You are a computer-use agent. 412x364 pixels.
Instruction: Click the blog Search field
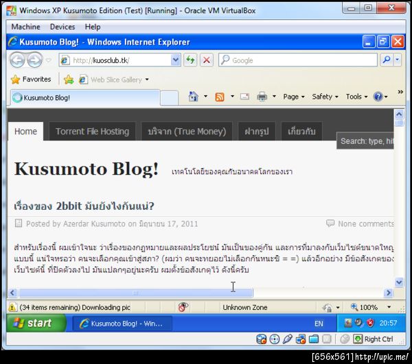(x=365, y=141)
